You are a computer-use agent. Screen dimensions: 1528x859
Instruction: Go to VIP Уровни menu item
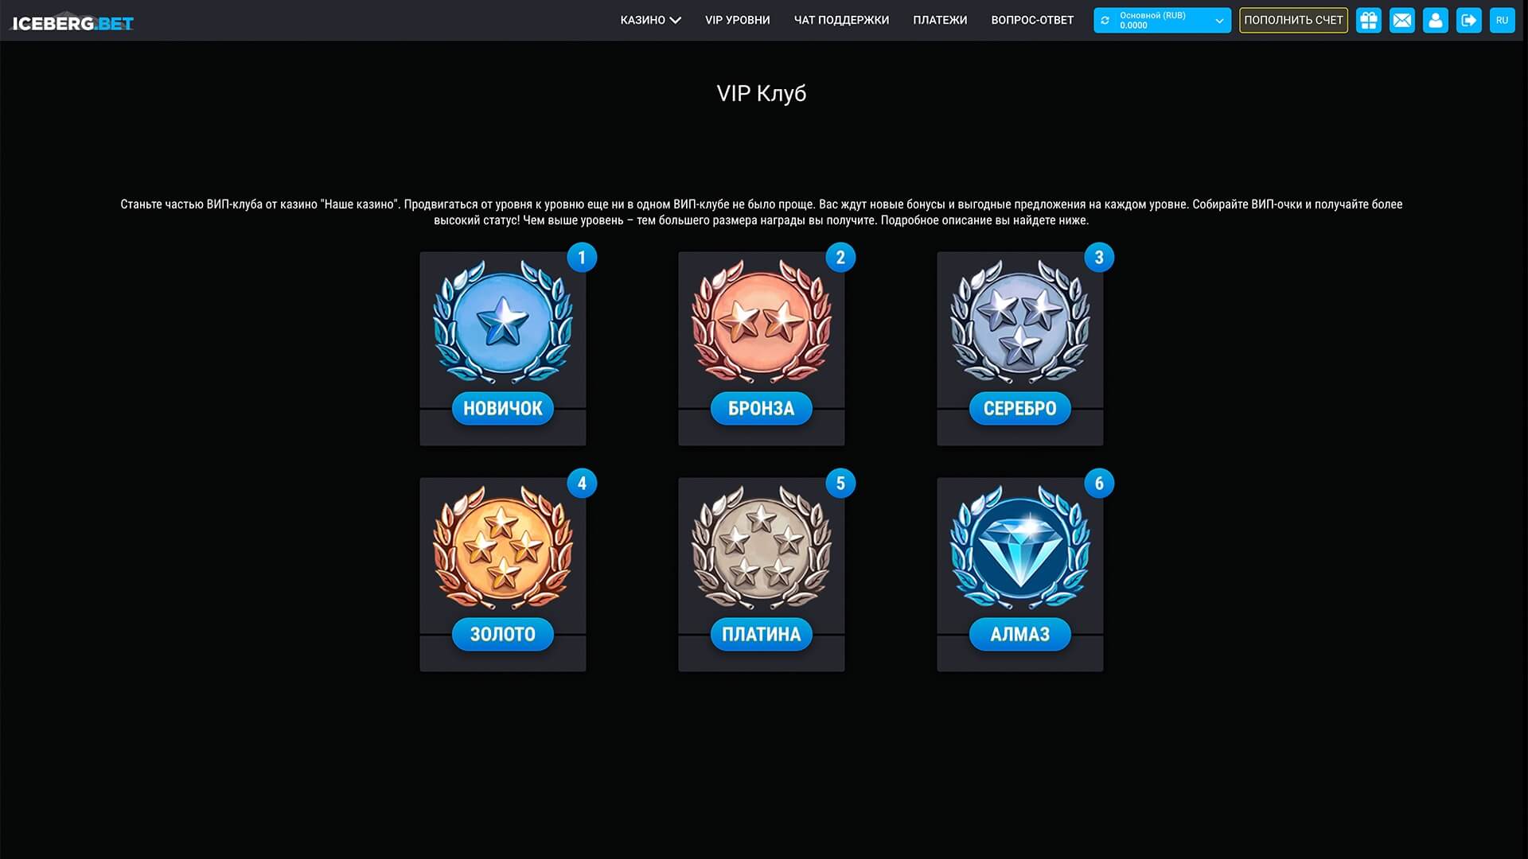(x=738, y=21)
